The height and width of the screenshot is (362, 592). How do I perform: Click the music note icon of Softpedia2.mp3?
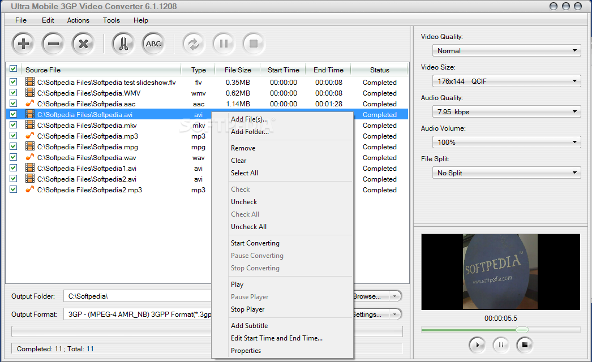coord(30,189)
